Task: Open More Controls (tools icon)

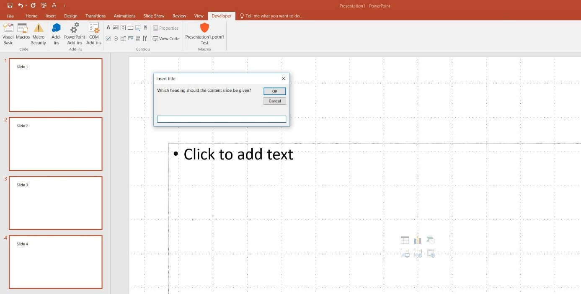Action: [x=145, y=39]
